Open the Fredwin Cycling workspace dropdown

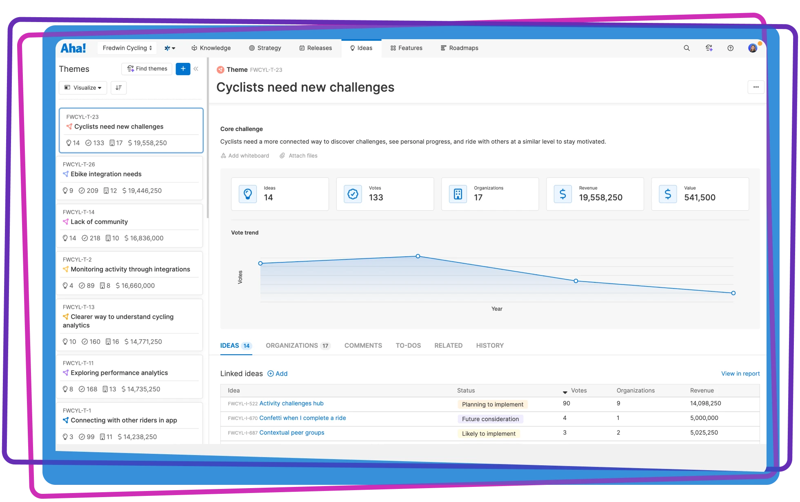[x=127, y=48]
